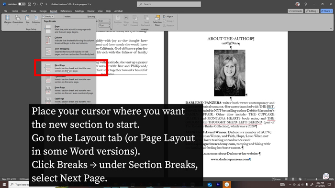The height and width of the screenshot is (188, 335).
Task: Open the document title dropdown
Action: coord(90,4)
